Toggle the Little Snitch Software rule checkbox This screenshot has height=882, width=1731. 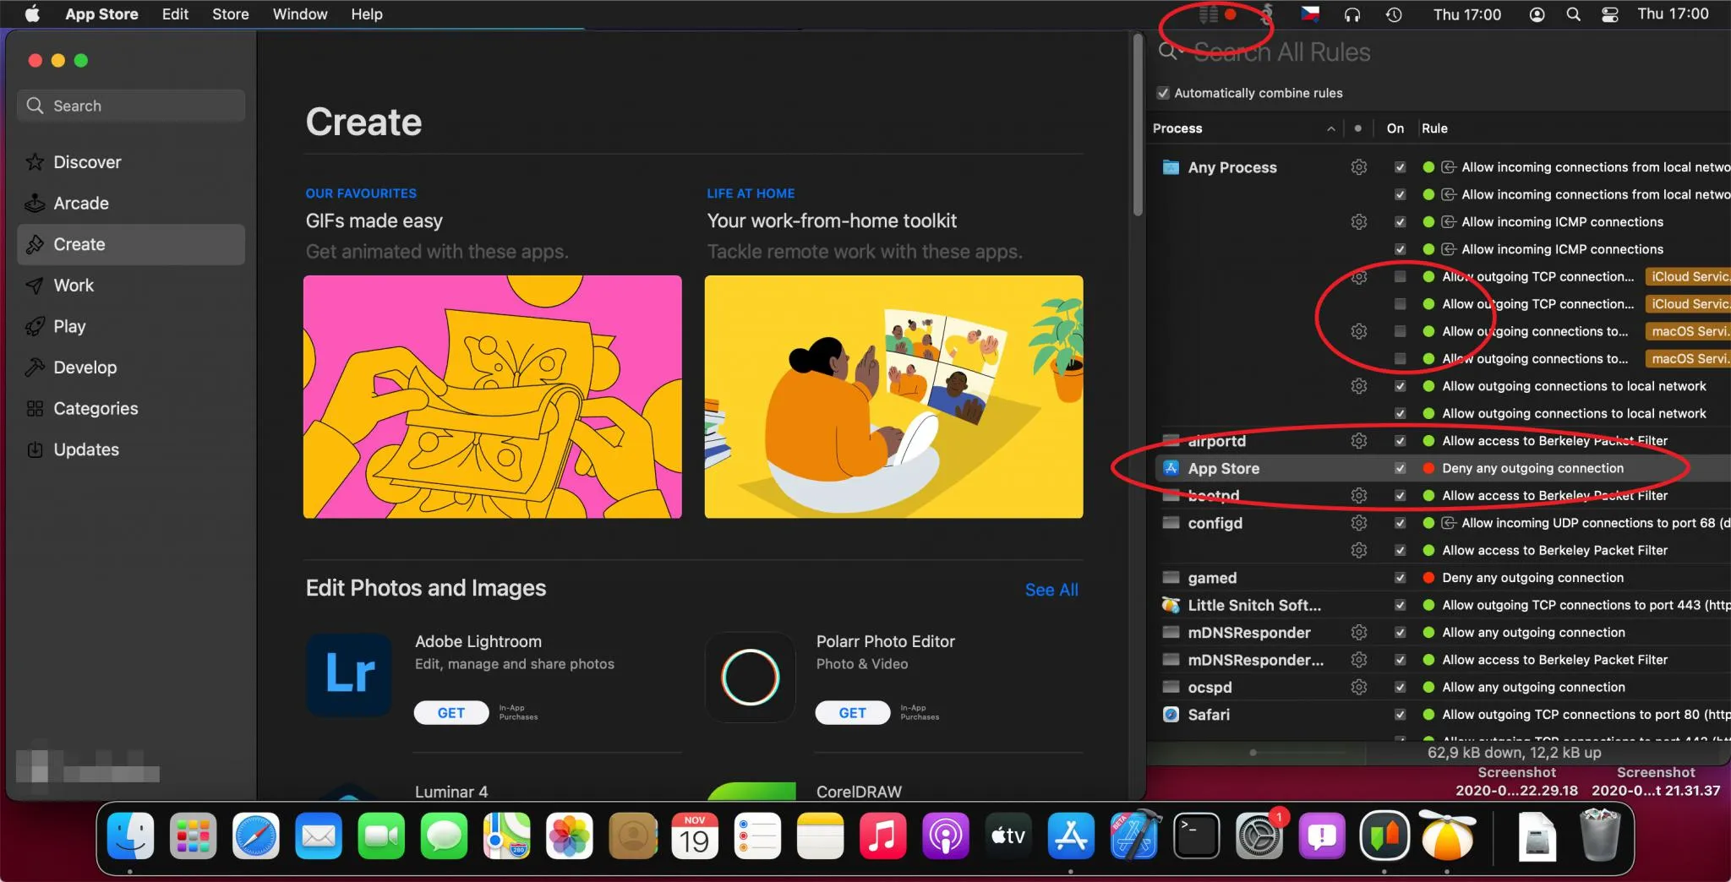click(x=1400, y=605)
